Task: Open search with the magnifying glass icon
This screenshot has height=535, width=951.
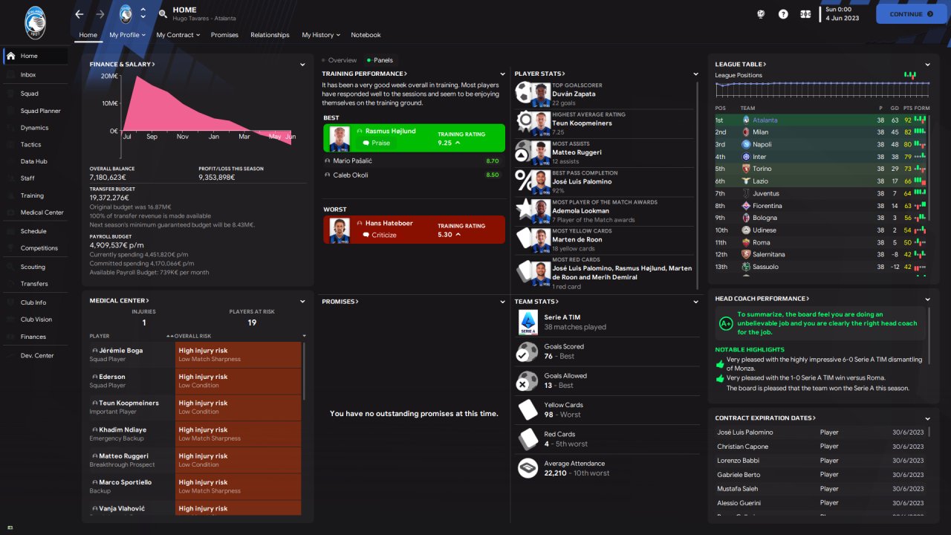Action: tap(163, 14)
